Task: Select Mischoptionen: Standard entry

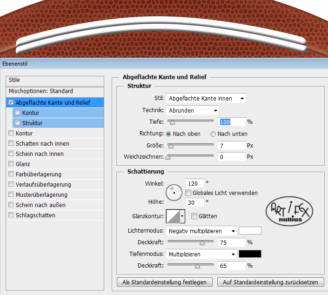Action: [x=55, y=92]
